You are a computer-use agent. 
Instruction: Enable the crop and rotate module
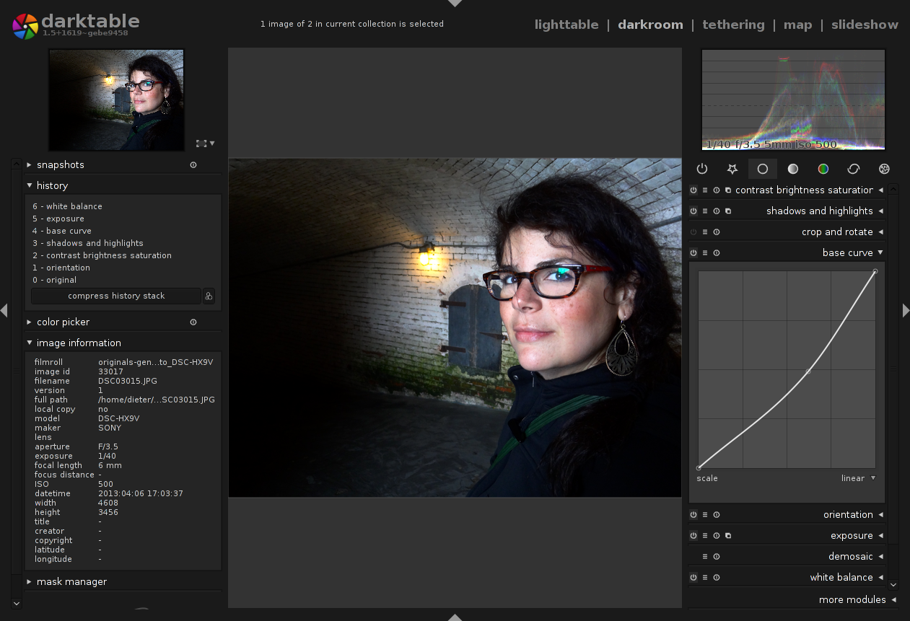click(694, 232)
